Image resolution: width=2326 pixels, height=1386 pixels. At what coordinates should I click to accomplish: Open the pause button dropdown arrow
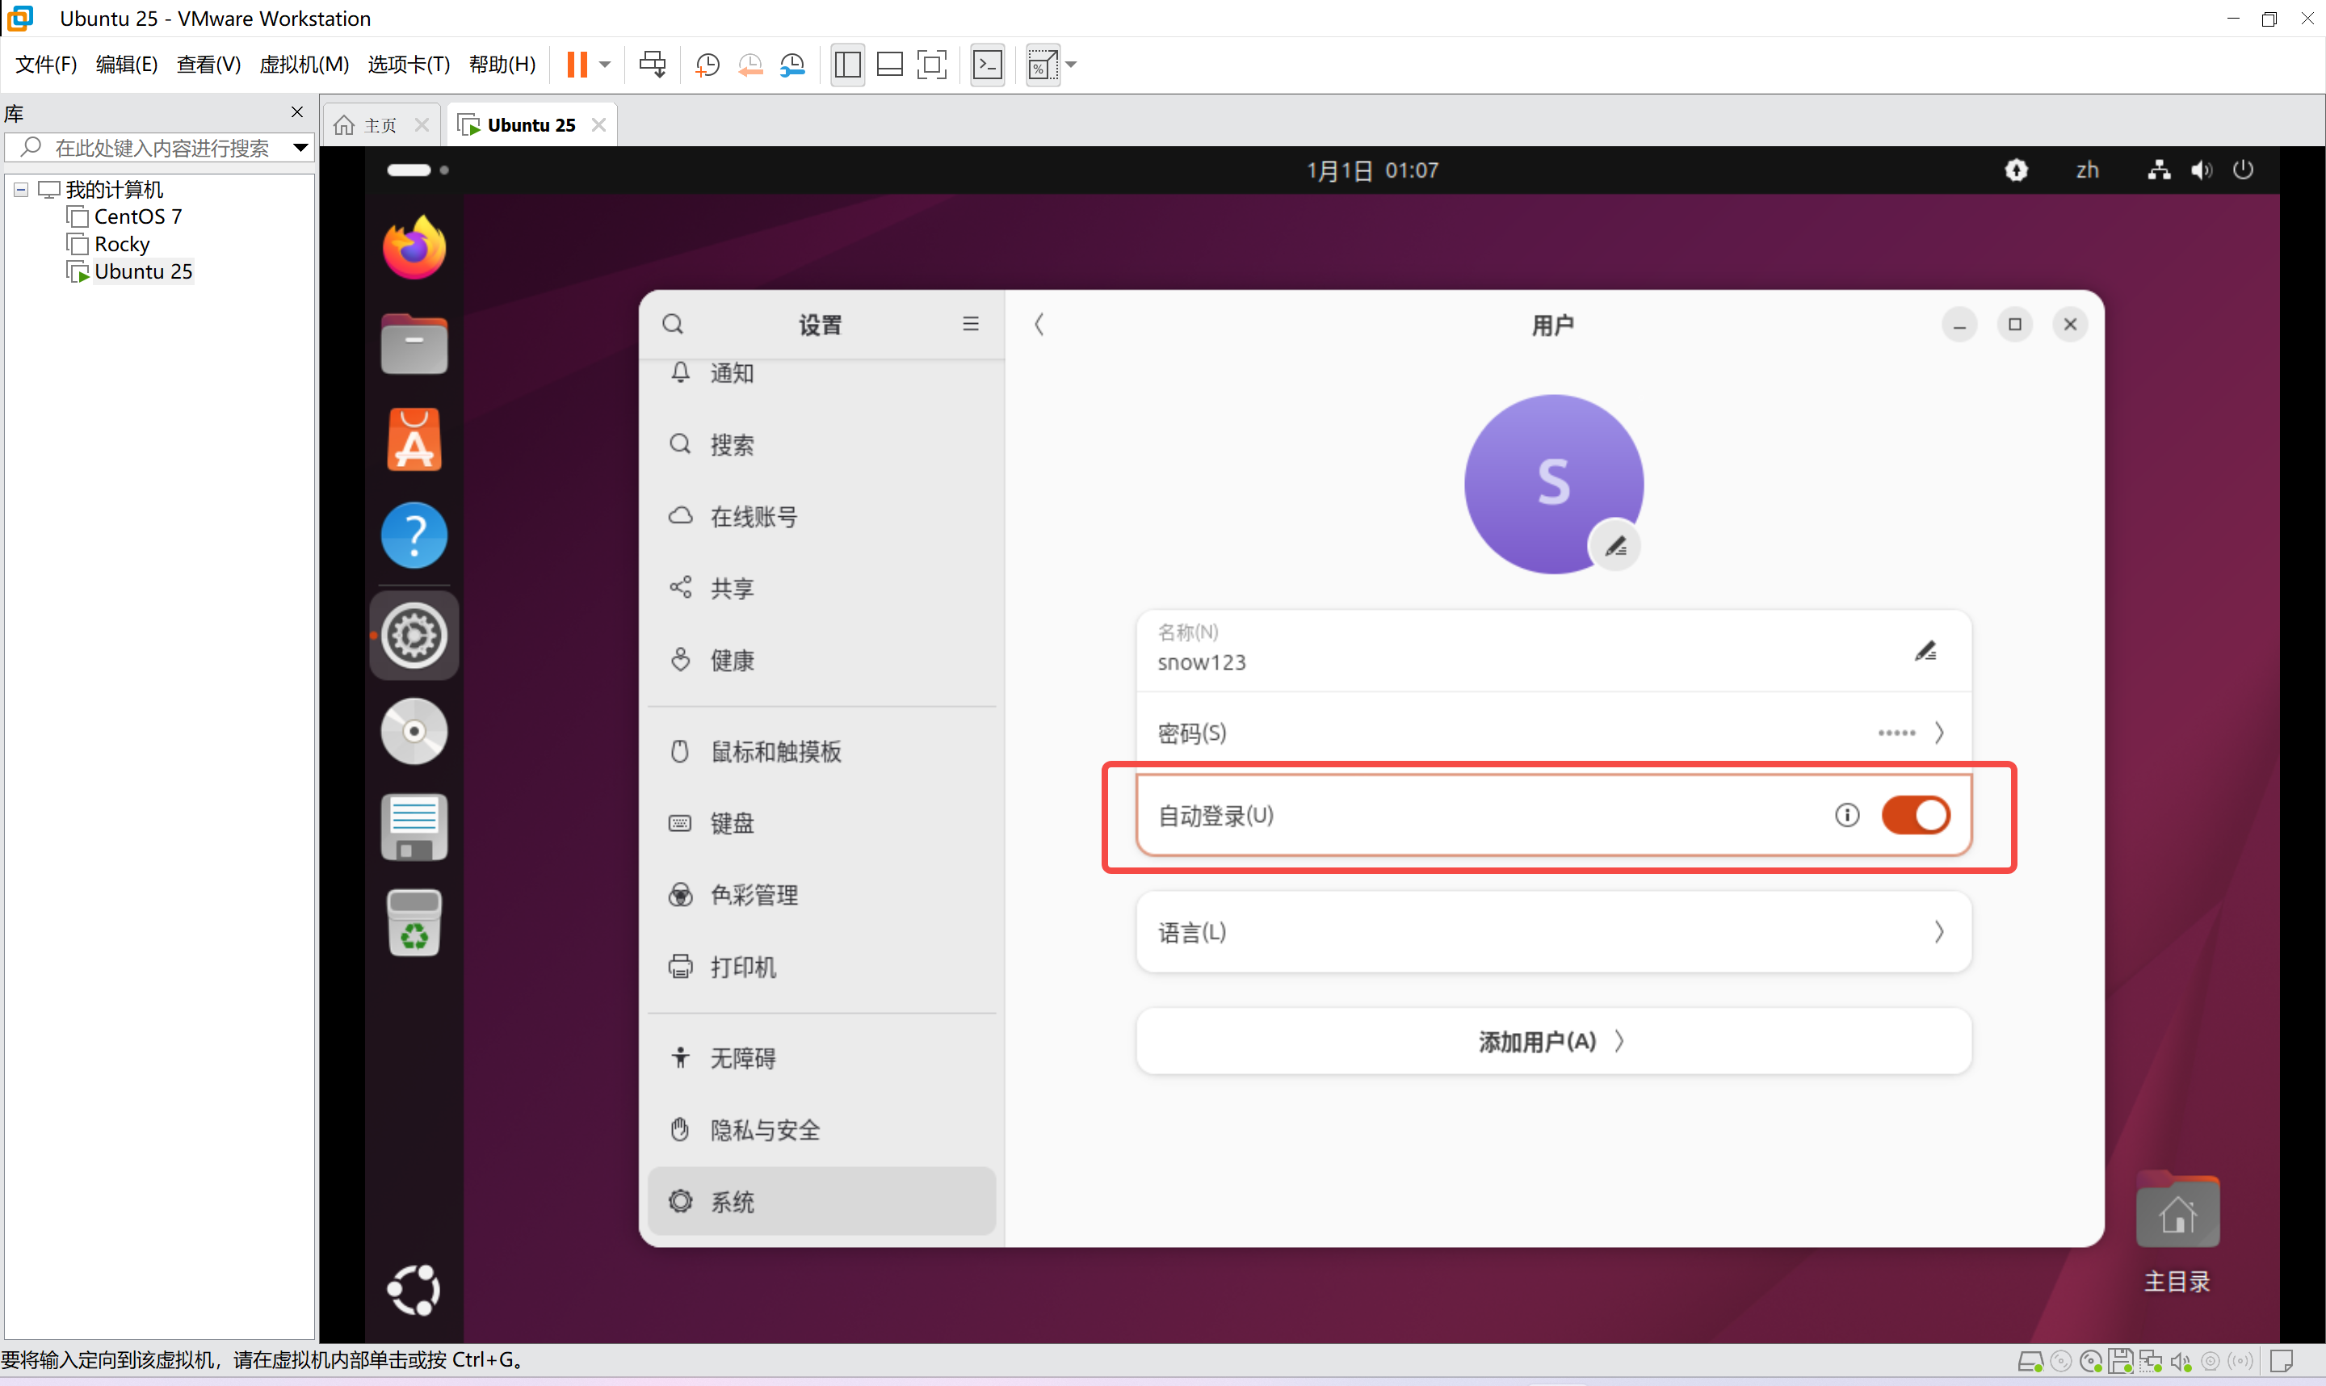(x=605, y=65)
